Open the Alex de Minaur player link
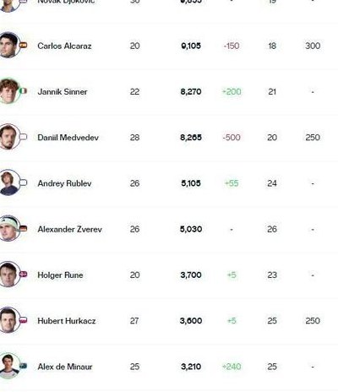Image resolution: width=338 pixels, height=392 pixels. [x=65, y=367]
